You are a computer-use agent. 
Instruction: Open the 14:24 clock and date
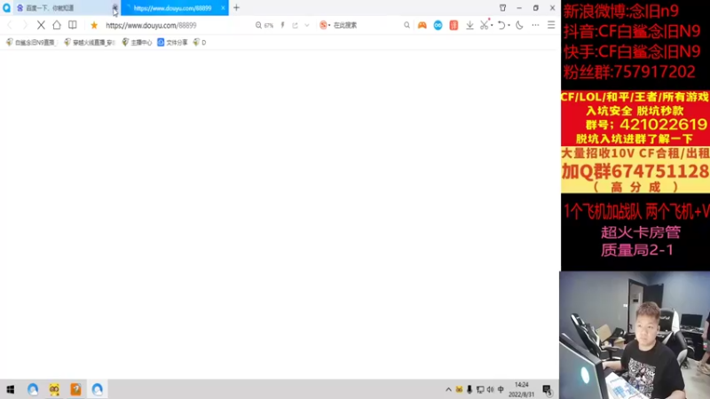tap(521, 389)
